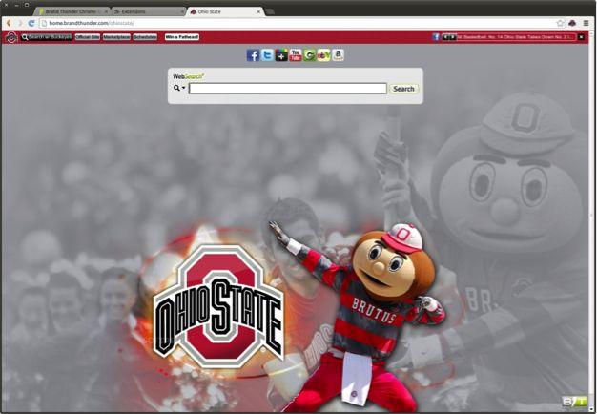This screenshot has height=414, width=597.
Task: Close the Extensions tab
Action: (182, 11)
